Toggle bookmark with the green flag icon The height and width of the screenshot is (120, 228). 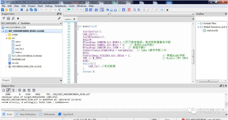[x=69, y=10]
